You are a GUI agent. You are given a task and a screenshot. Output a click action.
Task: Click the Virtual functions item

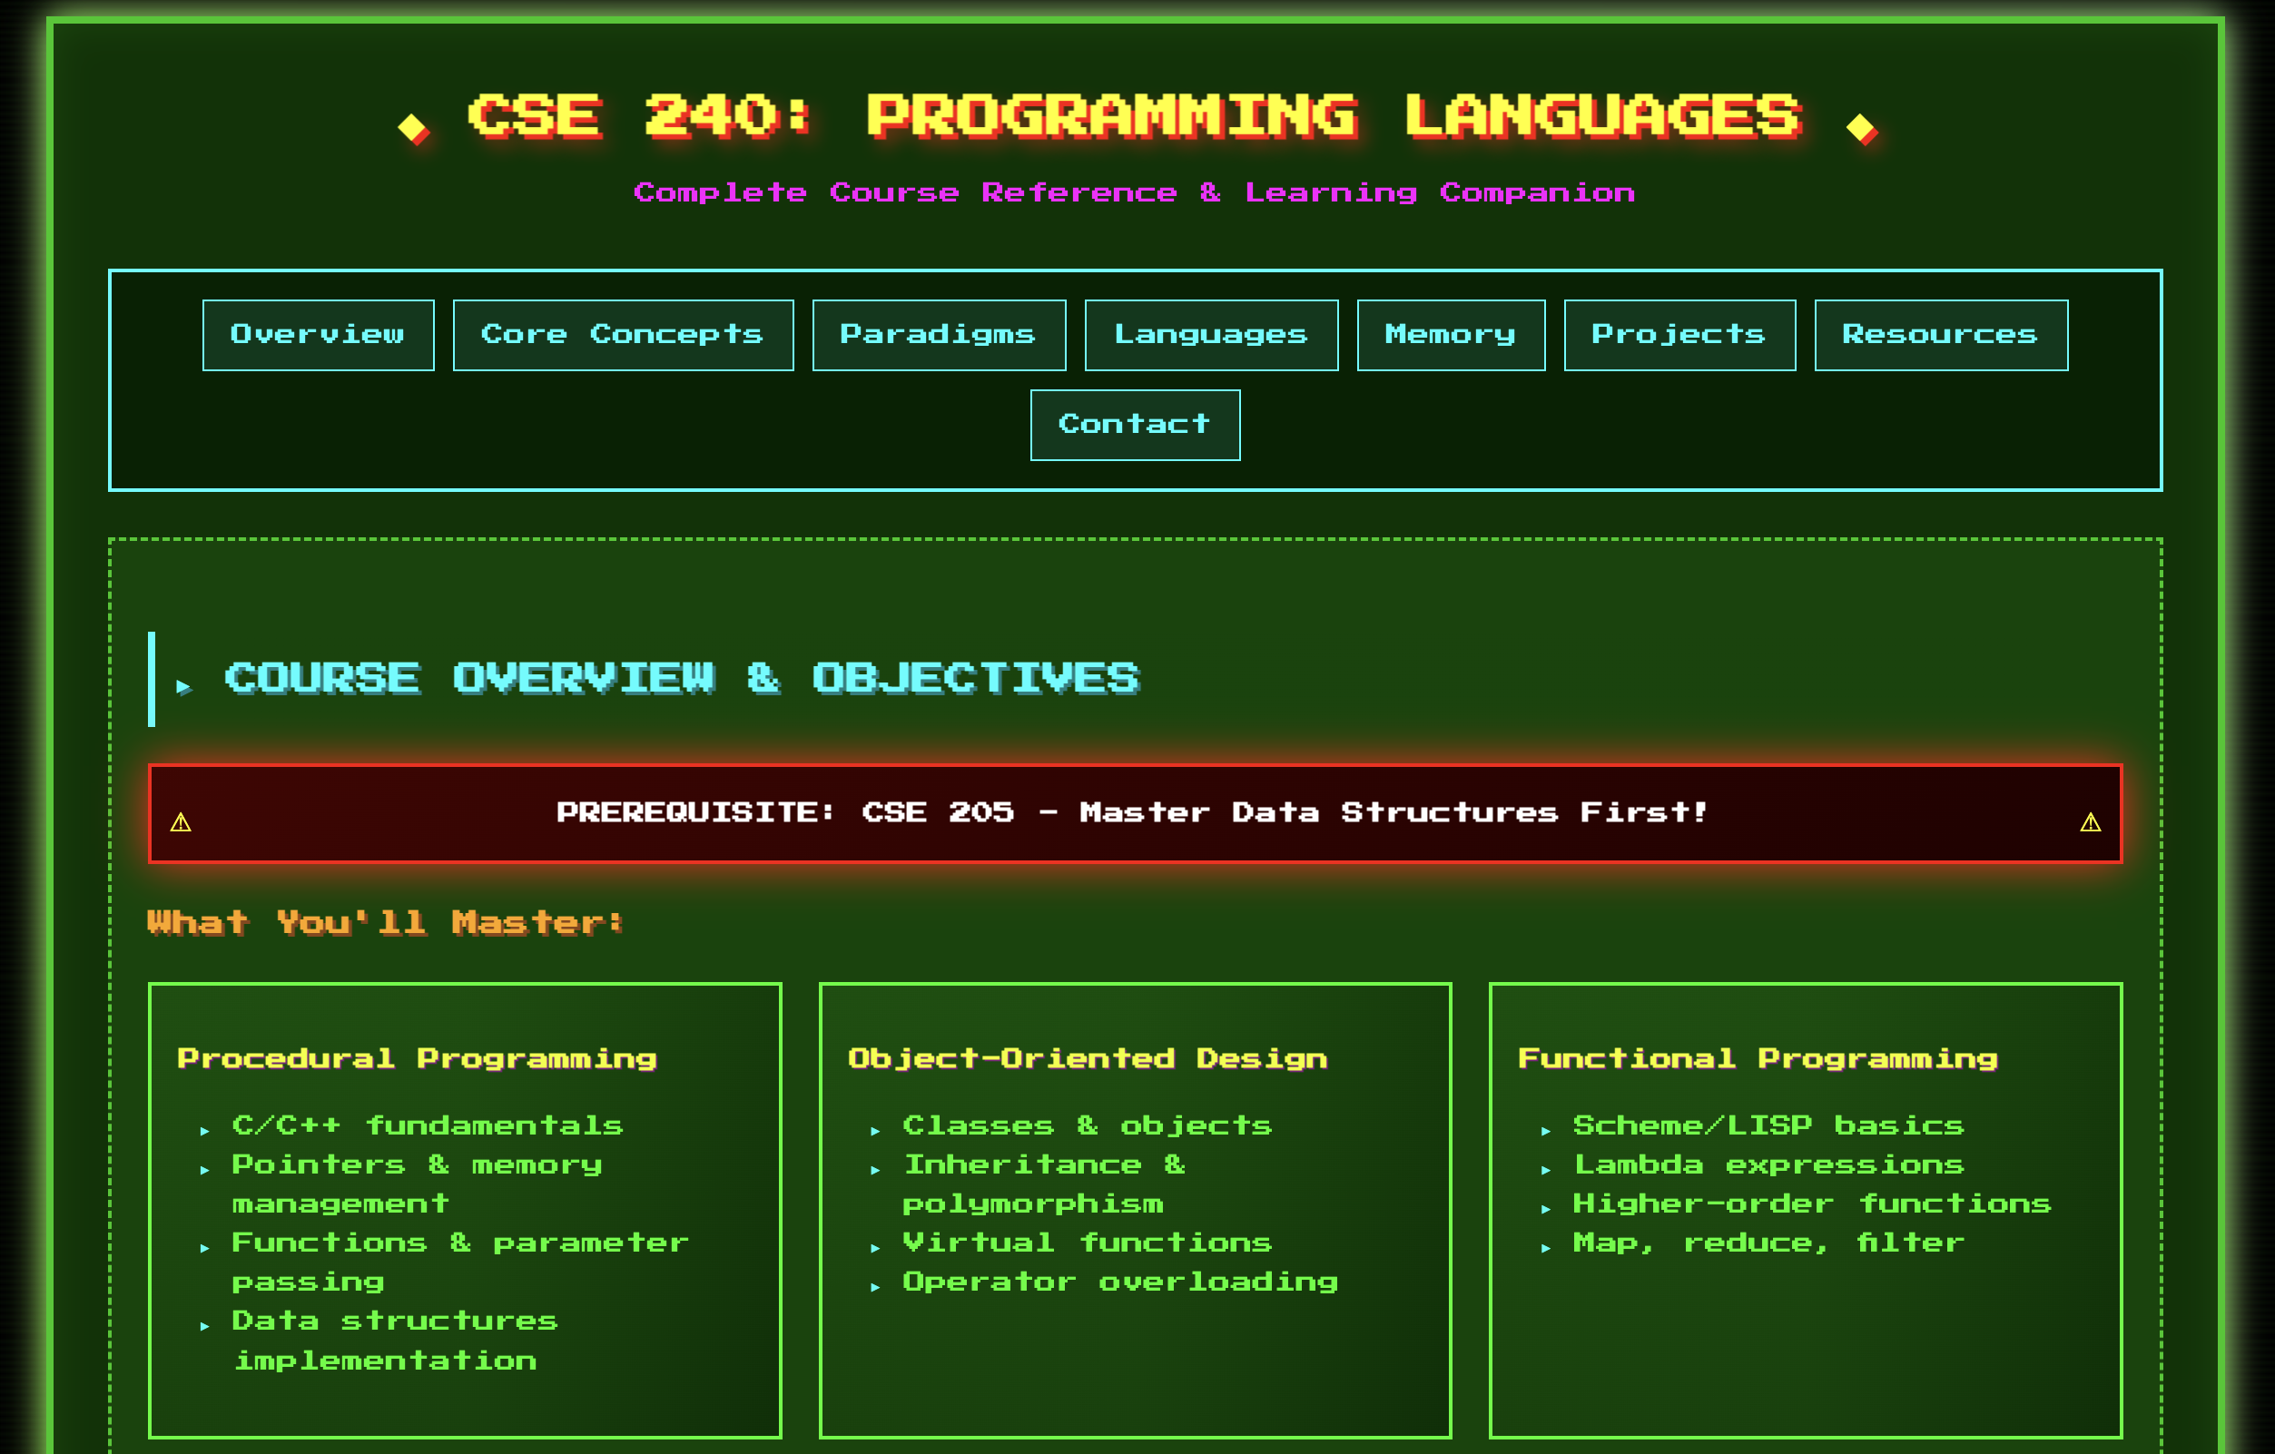coord(1088,1243)
